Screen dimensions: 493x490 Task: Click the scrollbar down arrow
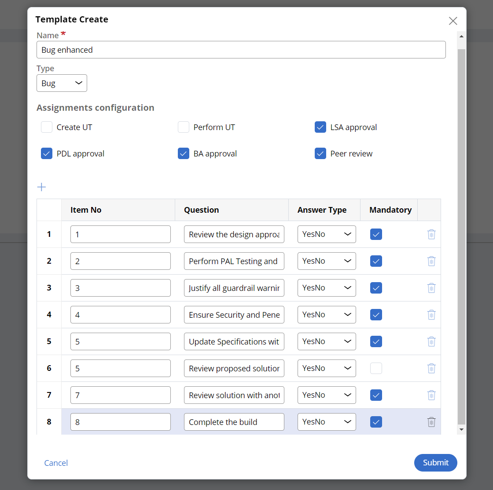[x=461, y=429]
